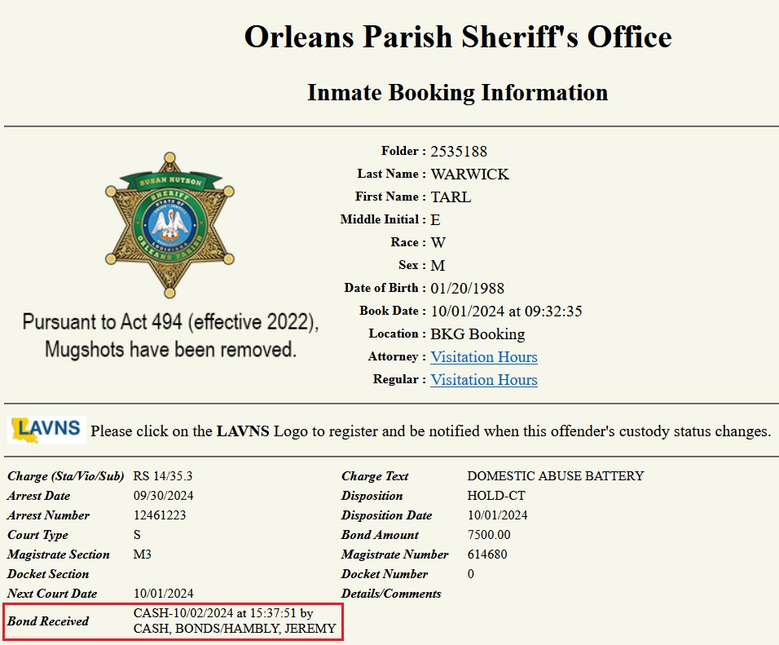This screenshot has height=645, width=779.
Task: Select magistrate number 614680
Action: (487, 554)
